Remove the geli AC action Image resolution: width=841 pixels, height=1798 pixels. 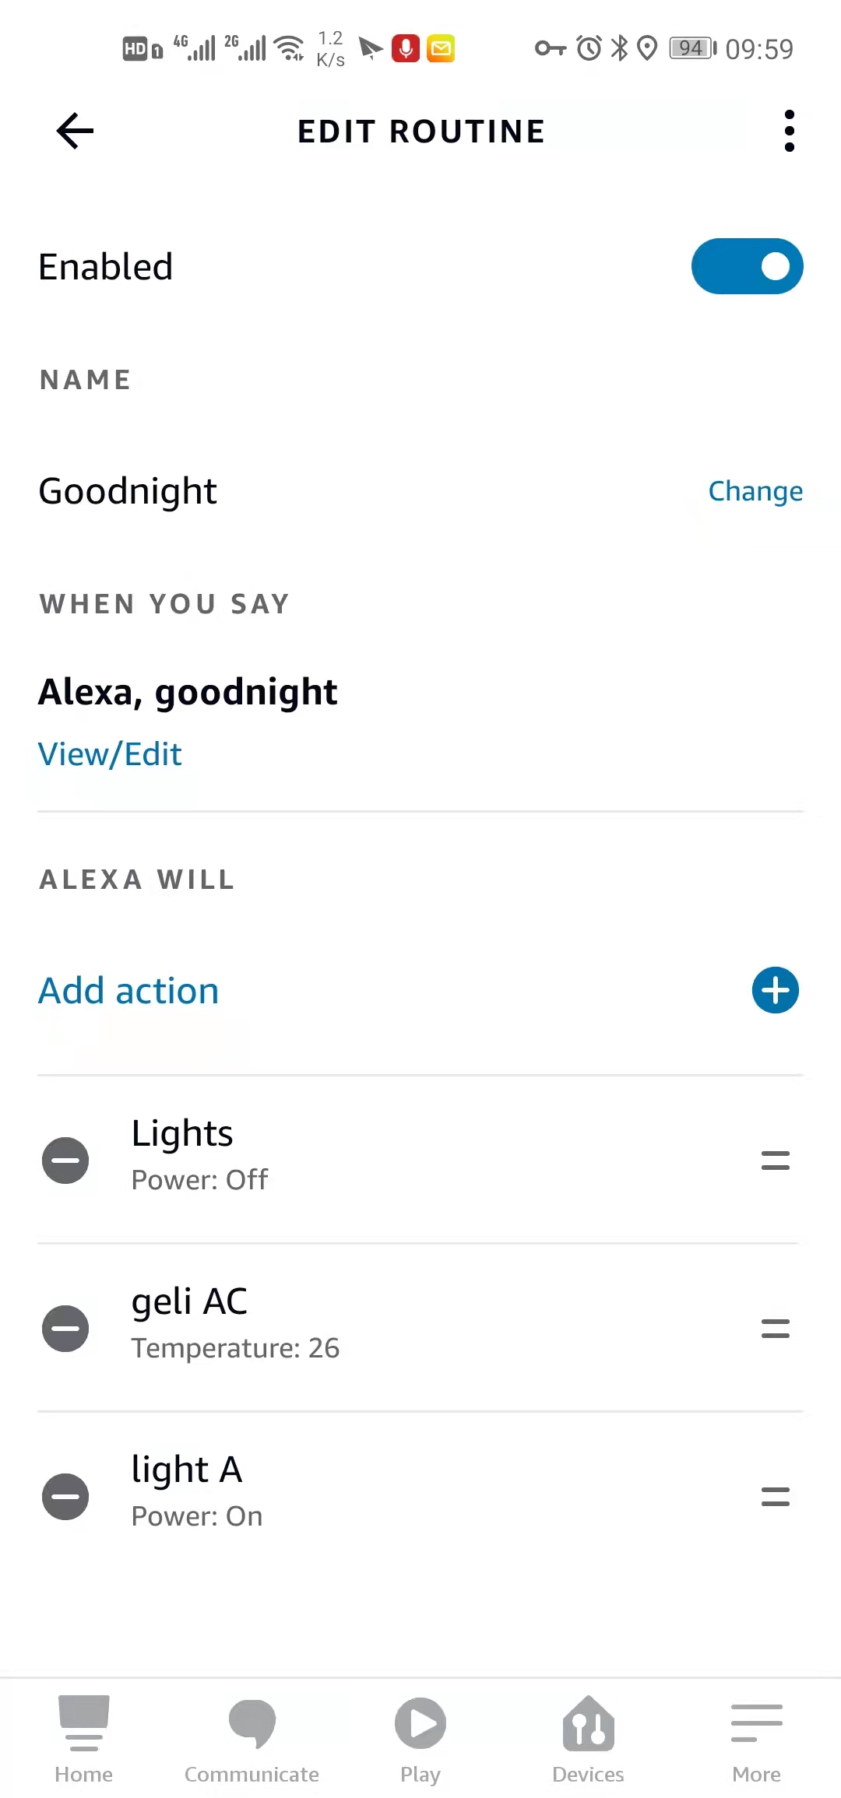click(65, 1328)
